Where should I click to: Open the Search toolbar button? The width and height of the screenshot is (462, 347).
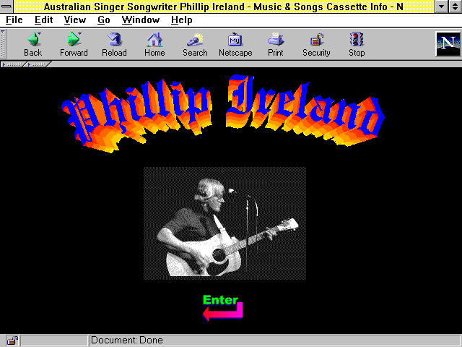pyautogui.click(x=195, y=44)
